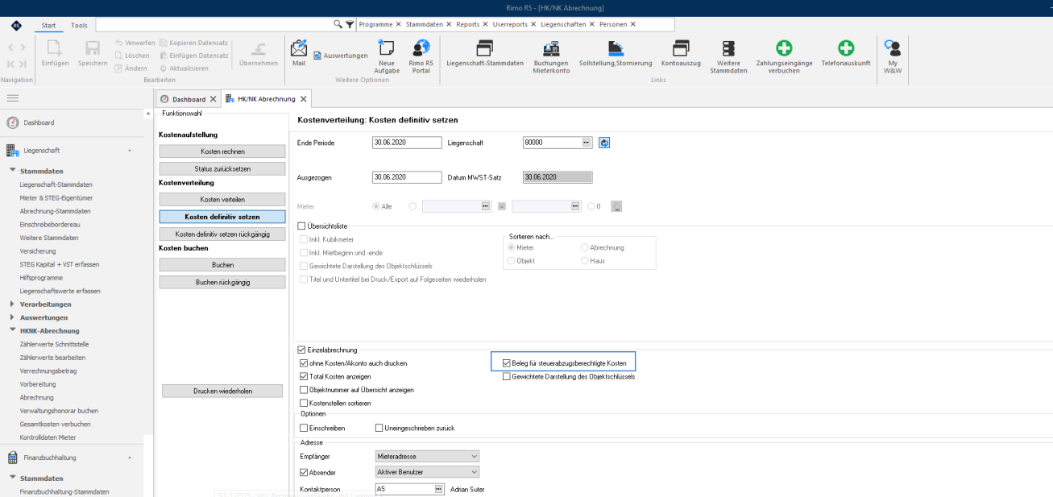Open Verwaltungshonorar buchen in sidebar
Image resolution: width=1053 pixels, height=497 pixels.
[59, 410]
